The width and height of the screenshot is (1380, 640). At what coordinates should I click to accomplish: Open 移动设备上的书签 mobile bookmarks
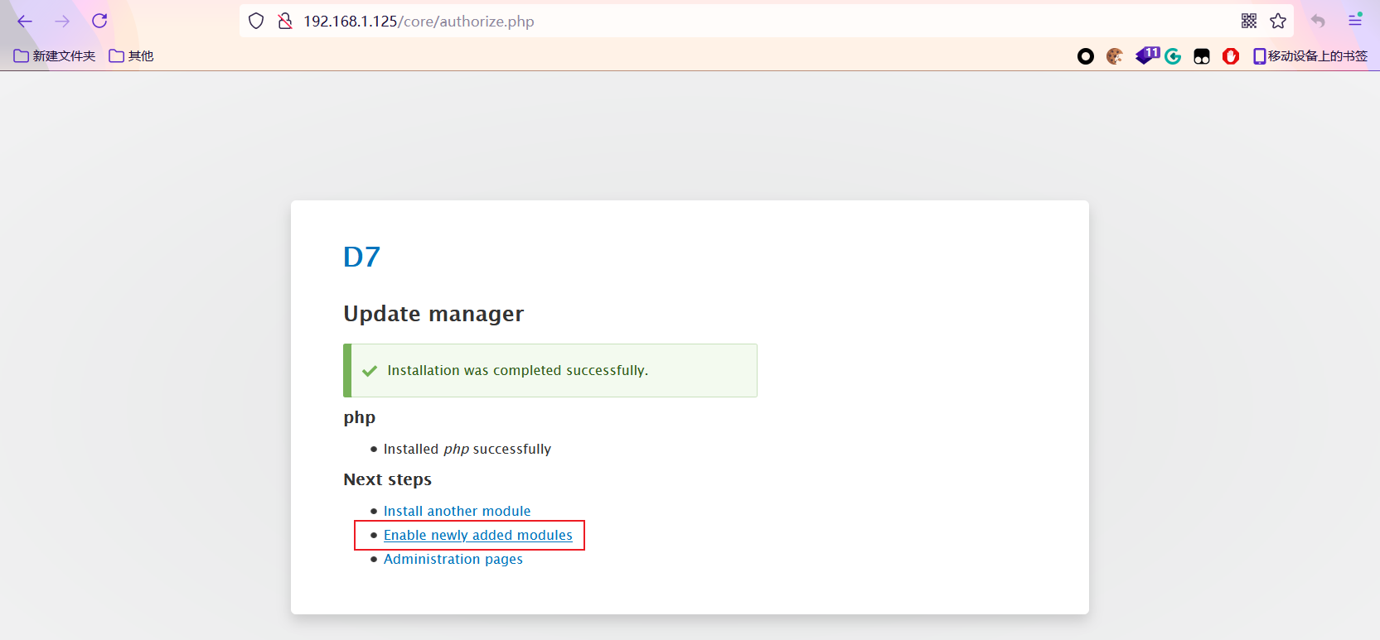[1310, 56]
